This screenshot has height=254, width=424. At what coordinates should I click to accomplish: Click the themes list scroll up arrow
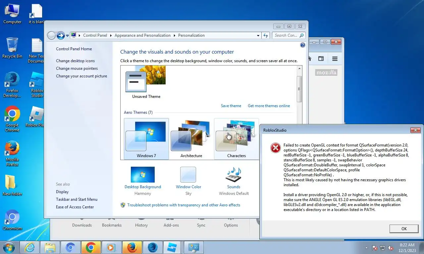point(299,69)
